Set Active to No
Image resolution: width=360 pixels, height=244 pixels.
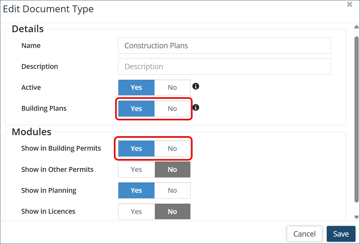(172, 88)
